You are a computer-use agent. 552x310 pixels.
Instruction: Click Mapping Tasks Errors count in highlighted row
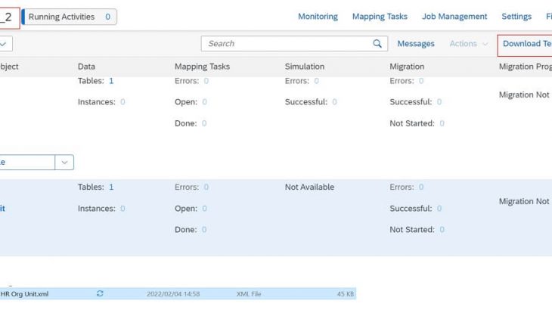point(206,188)
